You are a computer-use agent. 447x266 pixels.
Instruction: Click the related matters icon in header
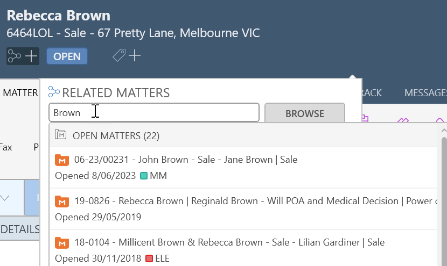pyautogui.click(x=14, y=56)
